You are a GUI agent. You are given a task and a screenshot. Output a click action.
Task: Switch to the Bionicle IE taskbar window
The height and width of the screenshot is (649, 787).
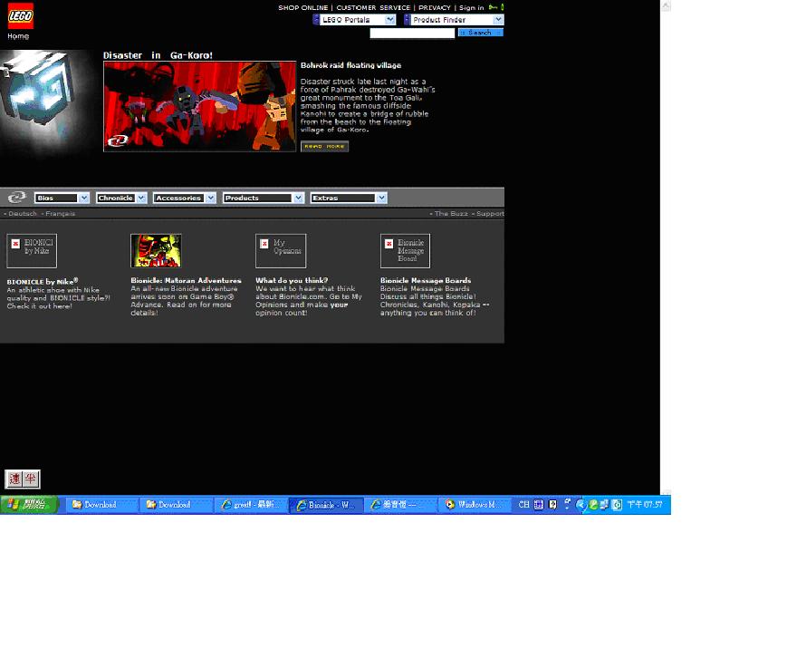tap(325, 504)
